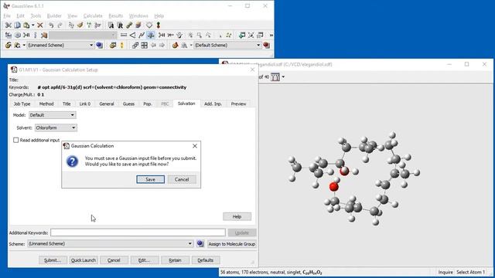The width and height of the screenshot is (495, 278).
Task: Click Assign to Molecule Group button
Action: click(232, 244)
